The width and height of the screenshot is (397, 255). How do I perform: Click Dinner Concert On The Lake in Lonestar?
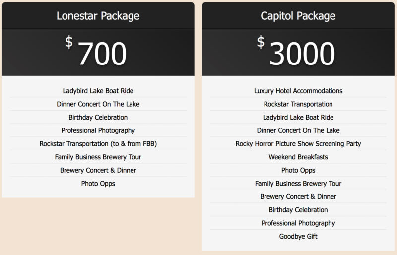98,104
